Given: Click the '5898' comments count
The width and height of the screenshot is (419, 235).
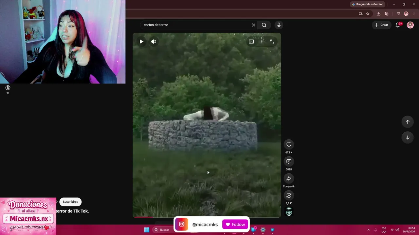Looking at the screenshot, I should tap(289, 169).
